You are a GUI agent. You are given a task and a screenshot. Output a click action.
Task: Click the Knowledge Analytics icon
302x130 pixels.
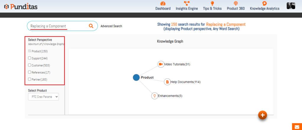tap(264, 4)
